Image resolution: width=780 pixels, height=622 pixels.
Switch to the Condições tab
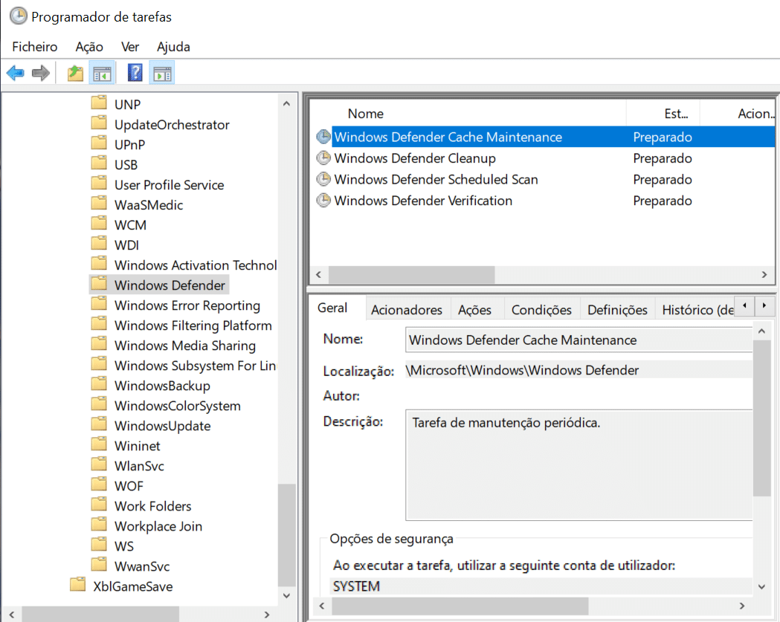(x=541, y=310)
